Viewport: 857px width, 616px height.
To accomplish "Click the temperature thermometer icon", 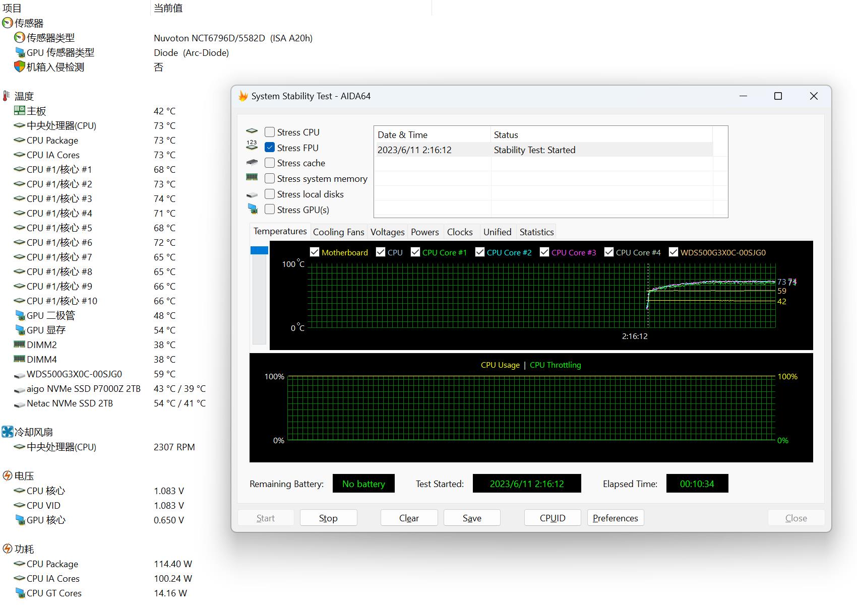I will coord(7,96).
